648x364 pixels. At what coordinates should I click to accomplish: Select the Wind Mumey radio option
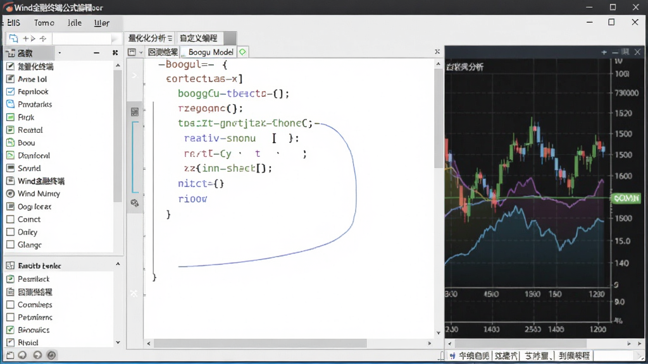11,193
